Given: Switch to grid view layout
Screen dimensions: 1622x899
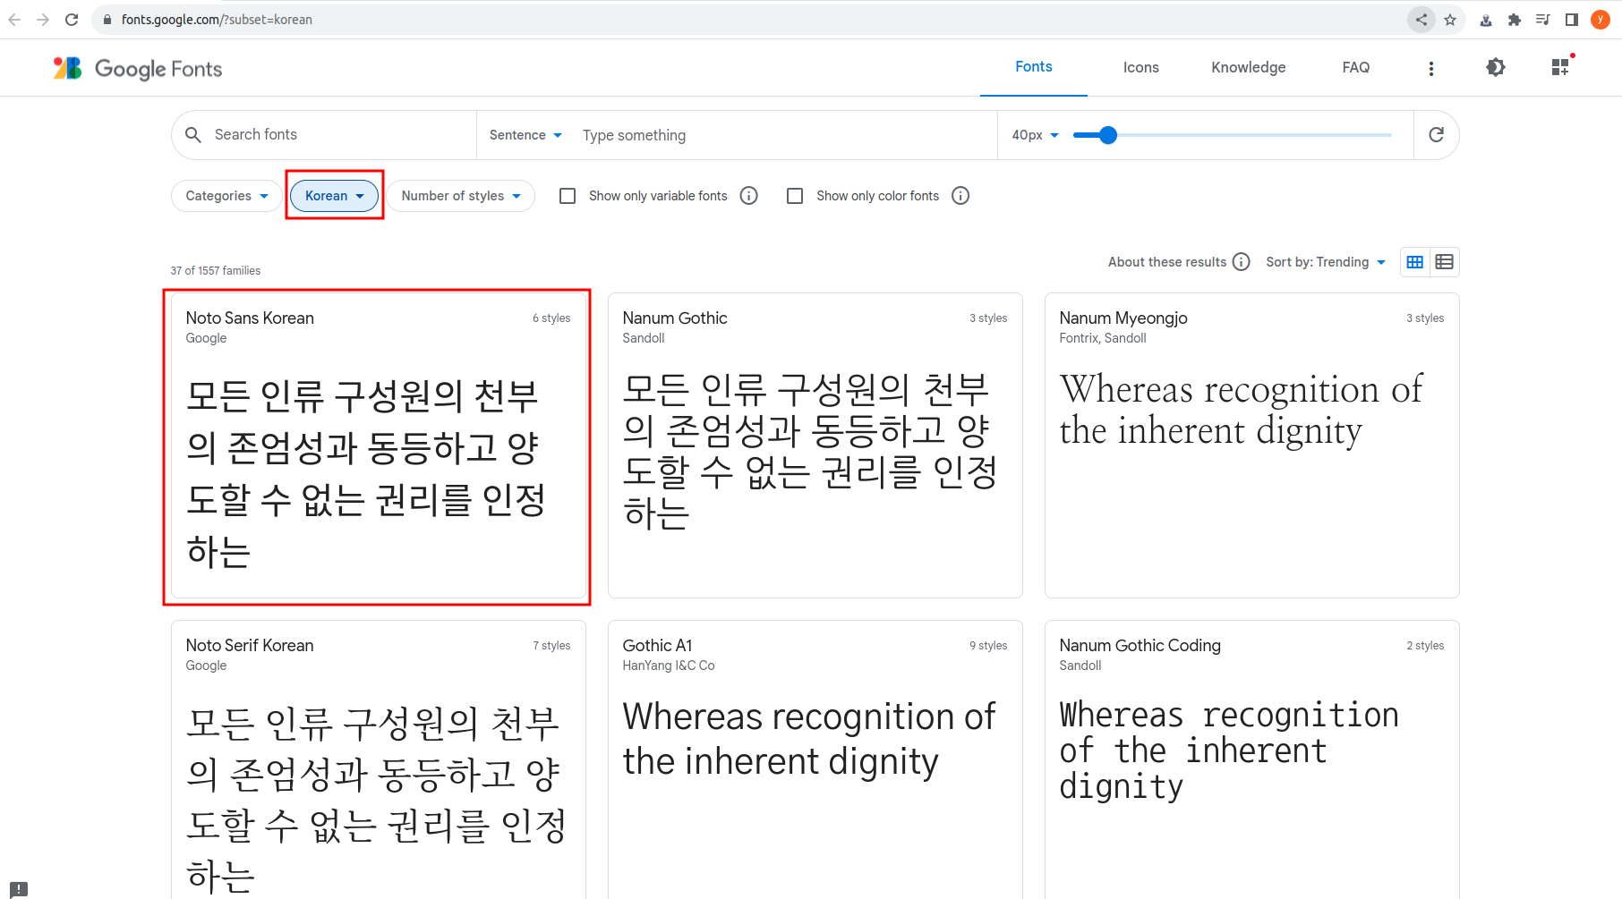Looking at the screenshot, I should pos(1415,262).
